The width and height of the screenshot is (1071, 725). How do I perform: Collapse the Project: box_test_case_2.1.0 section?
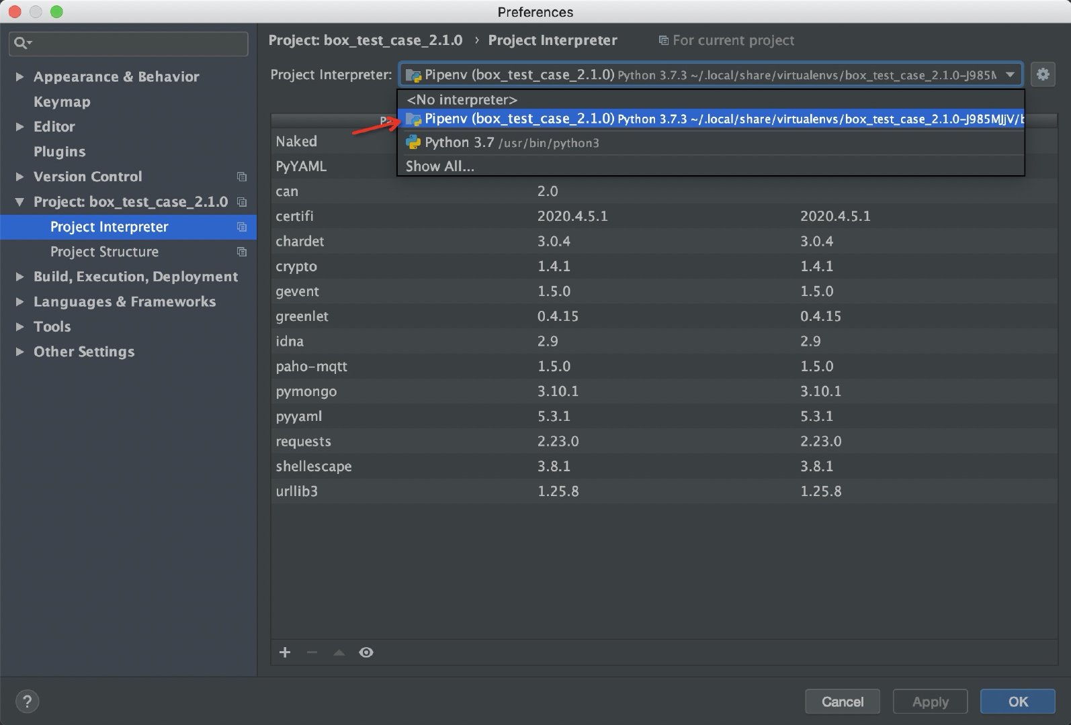tap(19, 202)
